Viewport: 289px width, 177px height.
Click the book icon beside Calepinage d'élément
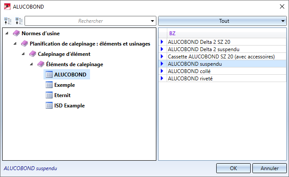pyautogui.click(x=33, y=54)
